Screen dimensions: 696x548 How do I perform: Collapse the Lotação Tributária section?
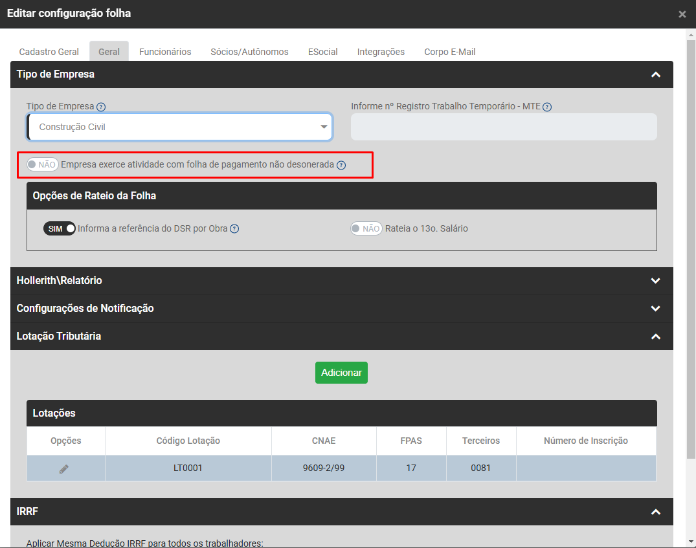pos(655,336)
